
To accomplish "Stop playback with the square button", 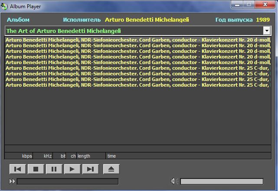I will [x=36, y=169].
